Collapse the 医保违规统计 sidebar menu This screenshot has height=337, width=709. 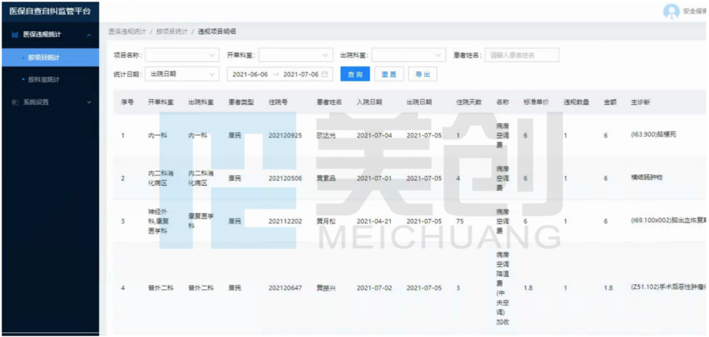(x=88, y=35)
